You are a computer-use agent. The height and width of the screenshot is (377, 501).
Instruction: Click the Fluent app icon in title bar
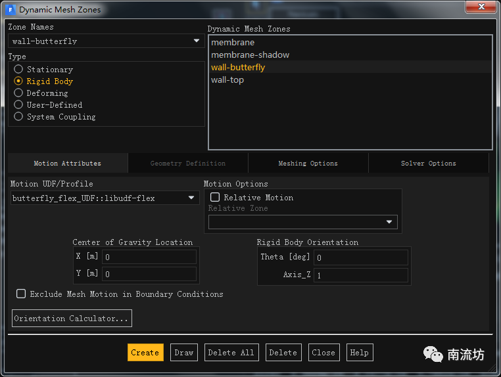(11, 10)
